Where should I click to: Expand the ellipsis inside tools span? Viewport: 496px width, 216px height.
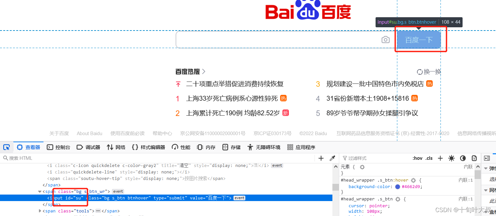[98, 211]
